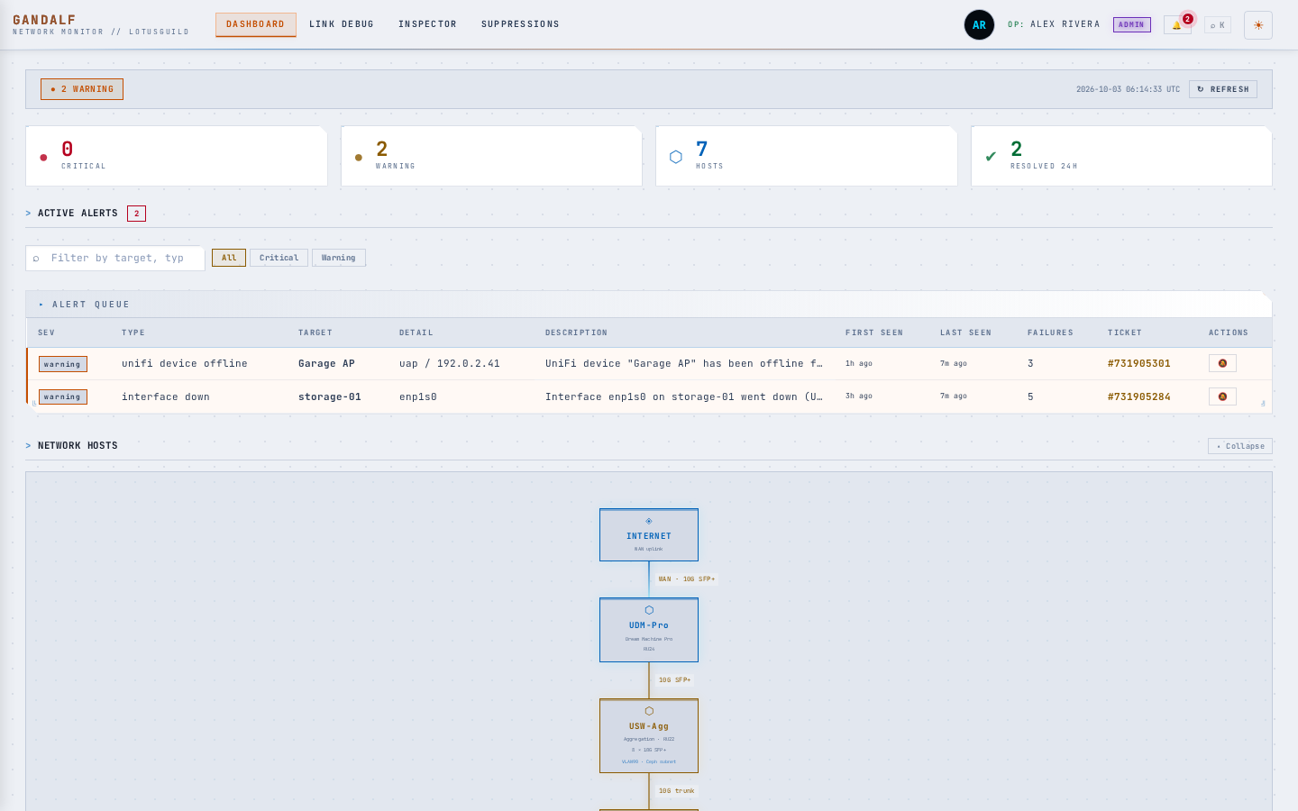Open ticket #731905284
1298x811 pixels.
click(x=1138, y=396)
